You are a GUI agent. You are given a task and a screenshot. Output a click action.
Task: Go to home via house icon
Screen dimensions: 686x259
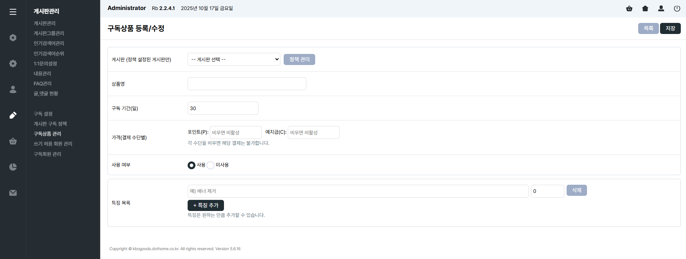(645, 8)
